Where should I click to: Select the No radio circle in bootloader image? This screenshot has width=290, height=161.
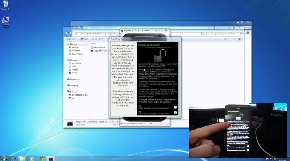coord(175,113)
